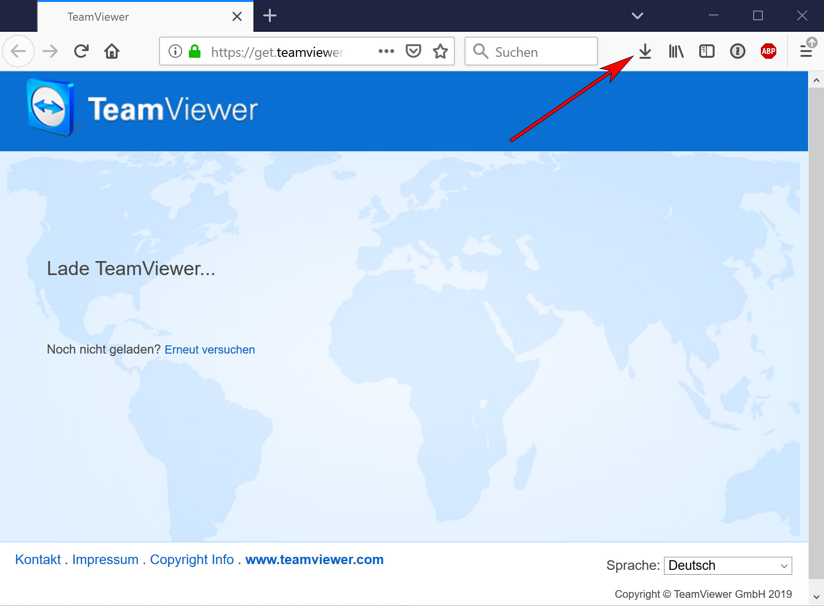Click the Lade TeamViewer... heading text
Viewport: 824px width, 606px height.
pos(131,268)
